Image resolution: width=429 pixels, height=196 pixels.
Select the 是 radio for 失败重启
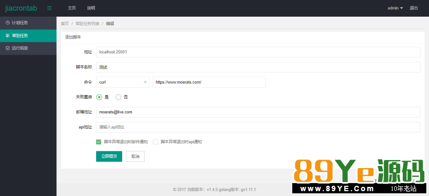click(99, 97)
